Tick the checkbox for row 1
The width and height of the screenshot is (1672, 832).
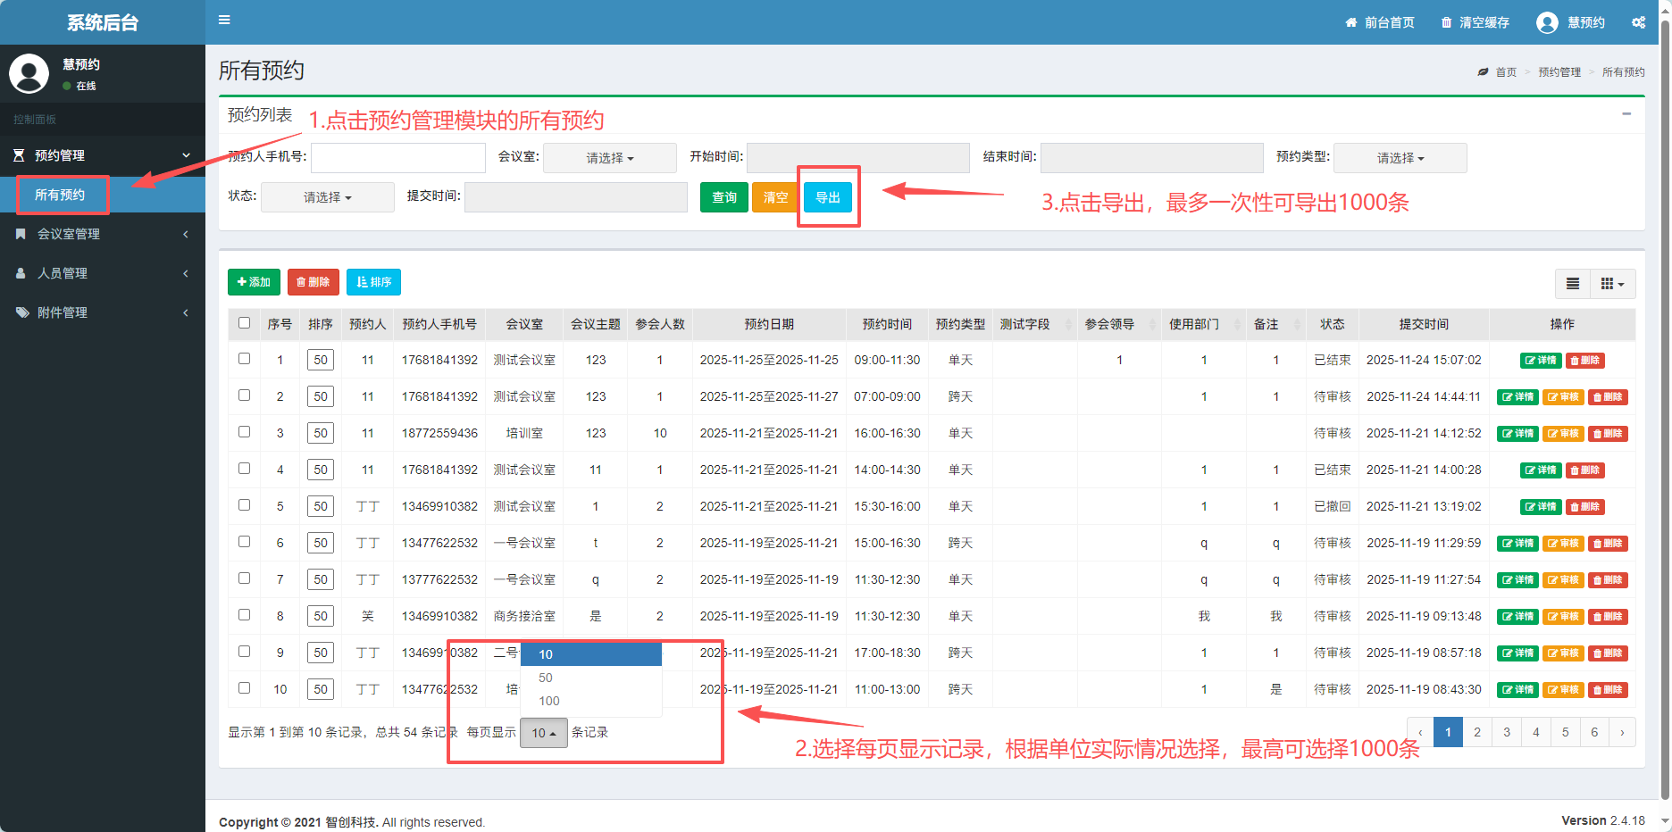244,359
